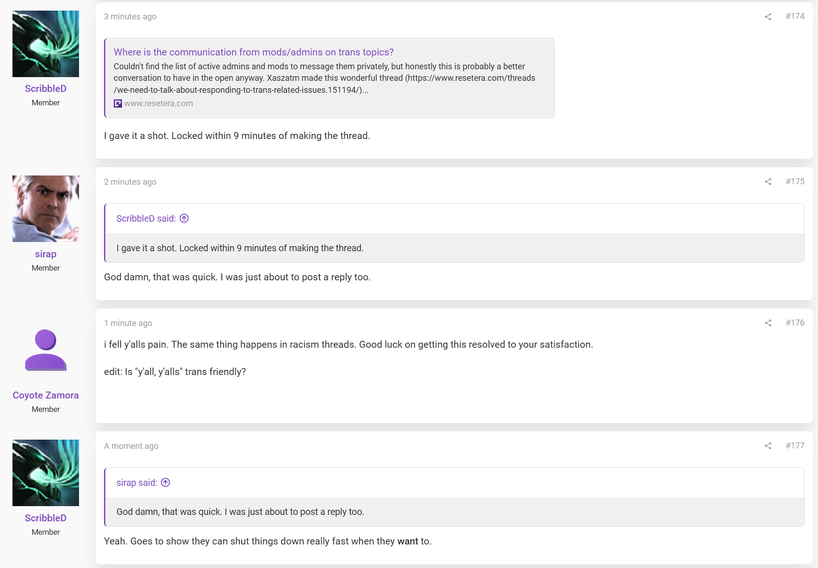Jump to ScribbleD's quoted post arrow icon
This screenshot has width=818, height=568.
[184, 218]
